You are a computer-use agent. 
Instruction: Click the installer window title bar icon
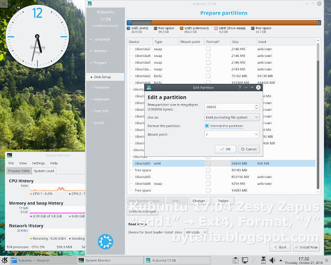pyautogui.click(x=89, y=4)
